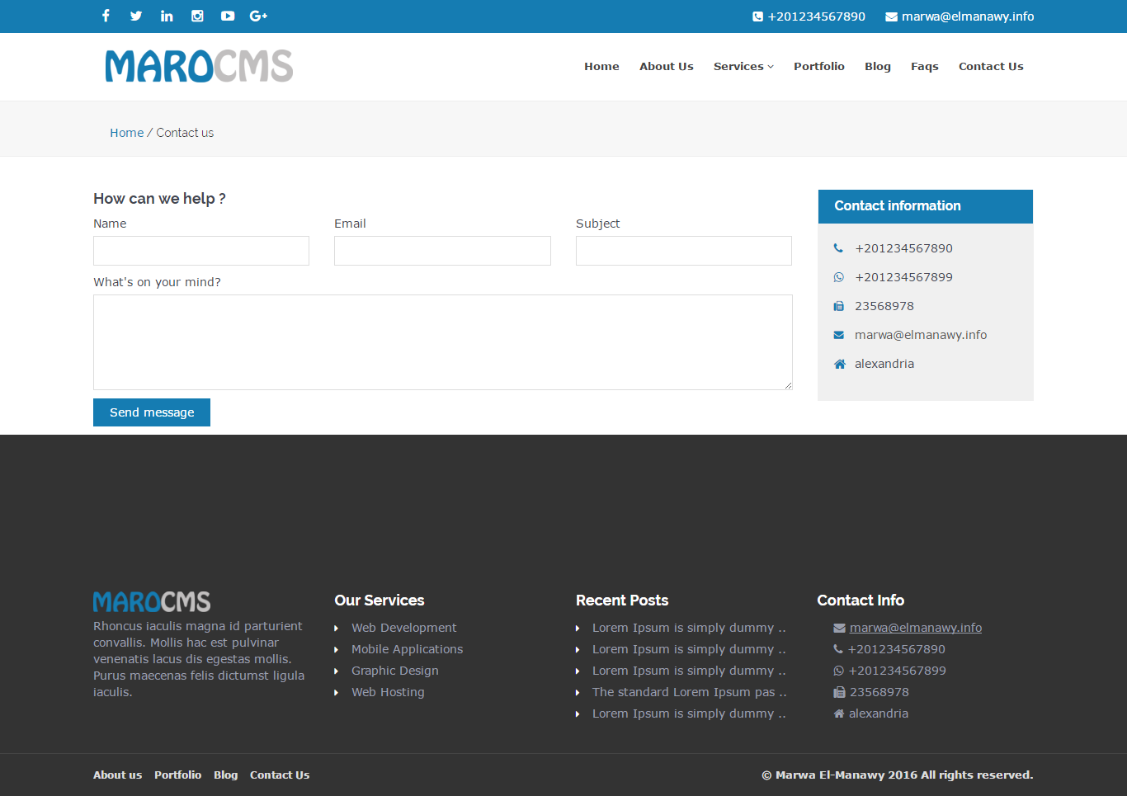This screenshot has width=1127, height=796.
Task: Open the Twitter icon in top bar
Action: point(136,16)
